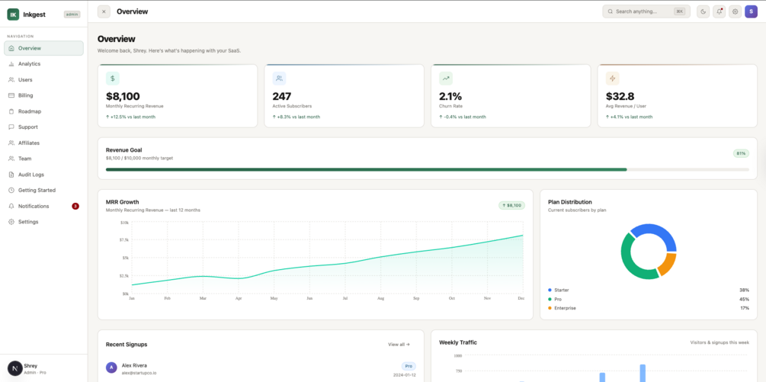Click the people icon beside Team
766x382 pixels.
pos(11,159)
